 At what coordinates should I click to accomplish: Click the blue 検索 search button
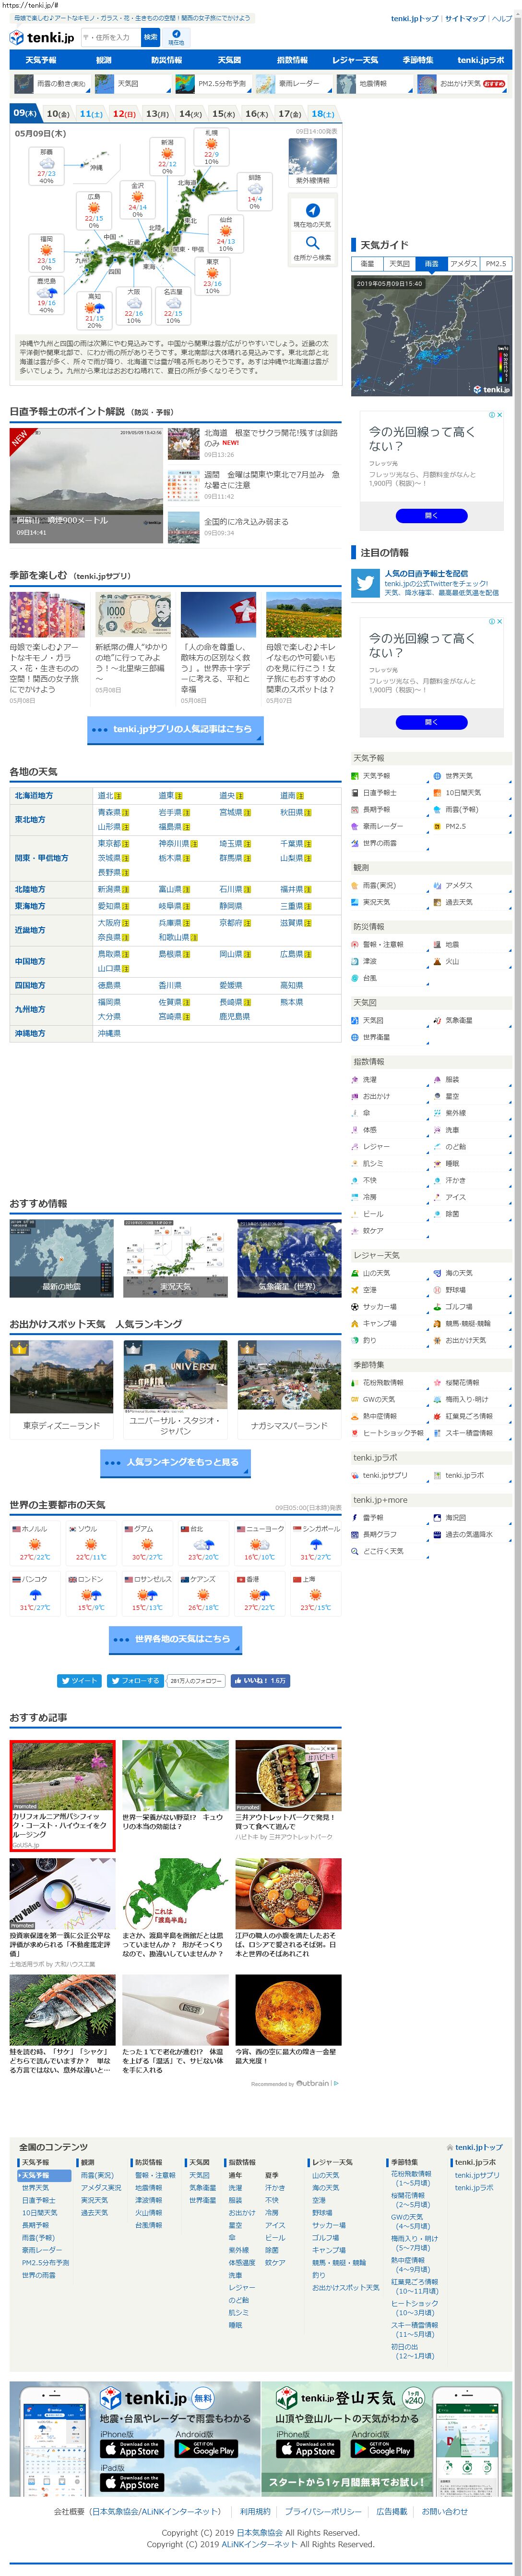click(150, 37)
